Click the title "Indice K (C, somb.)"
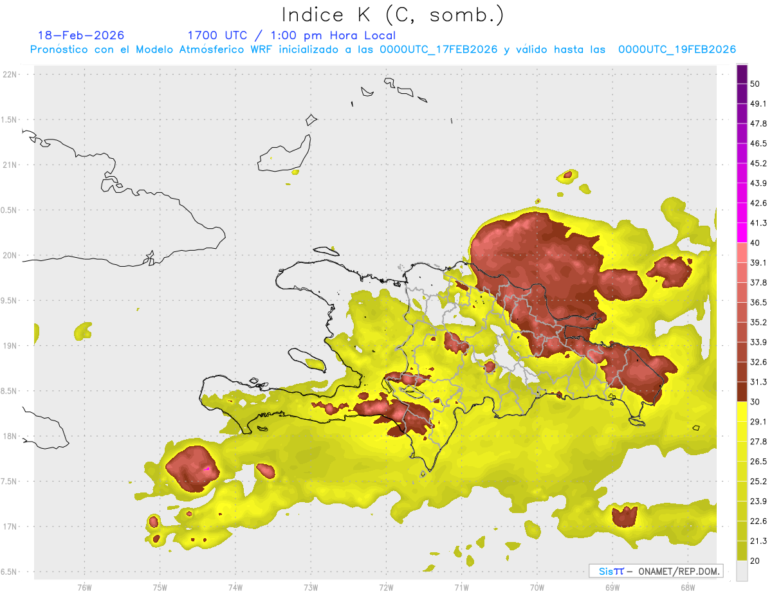This screenshot has height=596, width=772. pyautogui.click(x=393, y=15)
